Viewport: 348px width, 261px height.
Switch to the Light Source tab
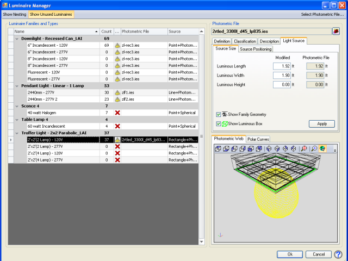click(294, 41)
